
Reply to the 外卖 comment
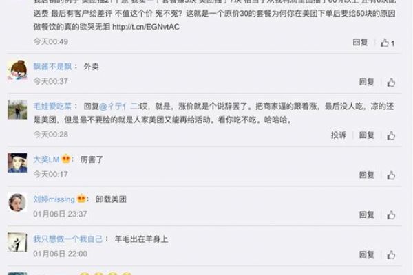click(x=367, y=82)
